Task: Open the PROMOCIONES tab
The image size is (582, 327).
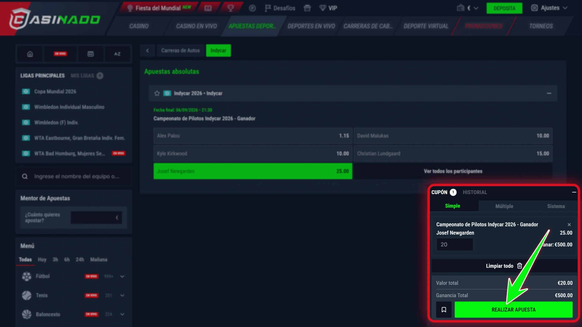Action: [x=484, y=26]
